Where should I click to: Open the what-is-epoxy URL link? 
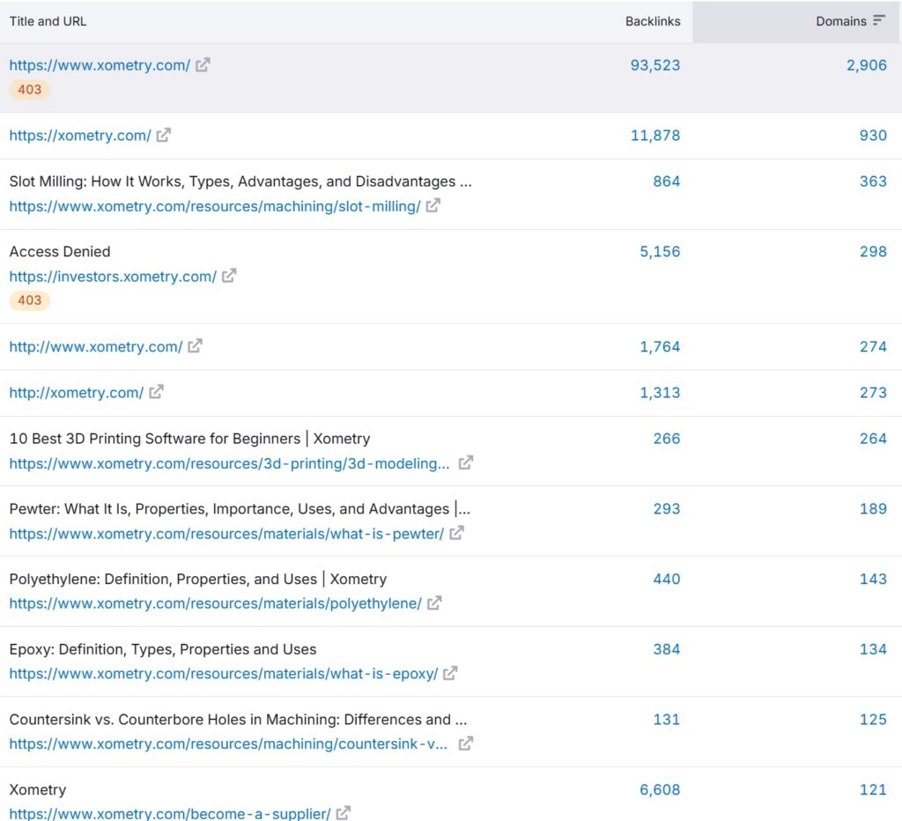coord(224,674)
